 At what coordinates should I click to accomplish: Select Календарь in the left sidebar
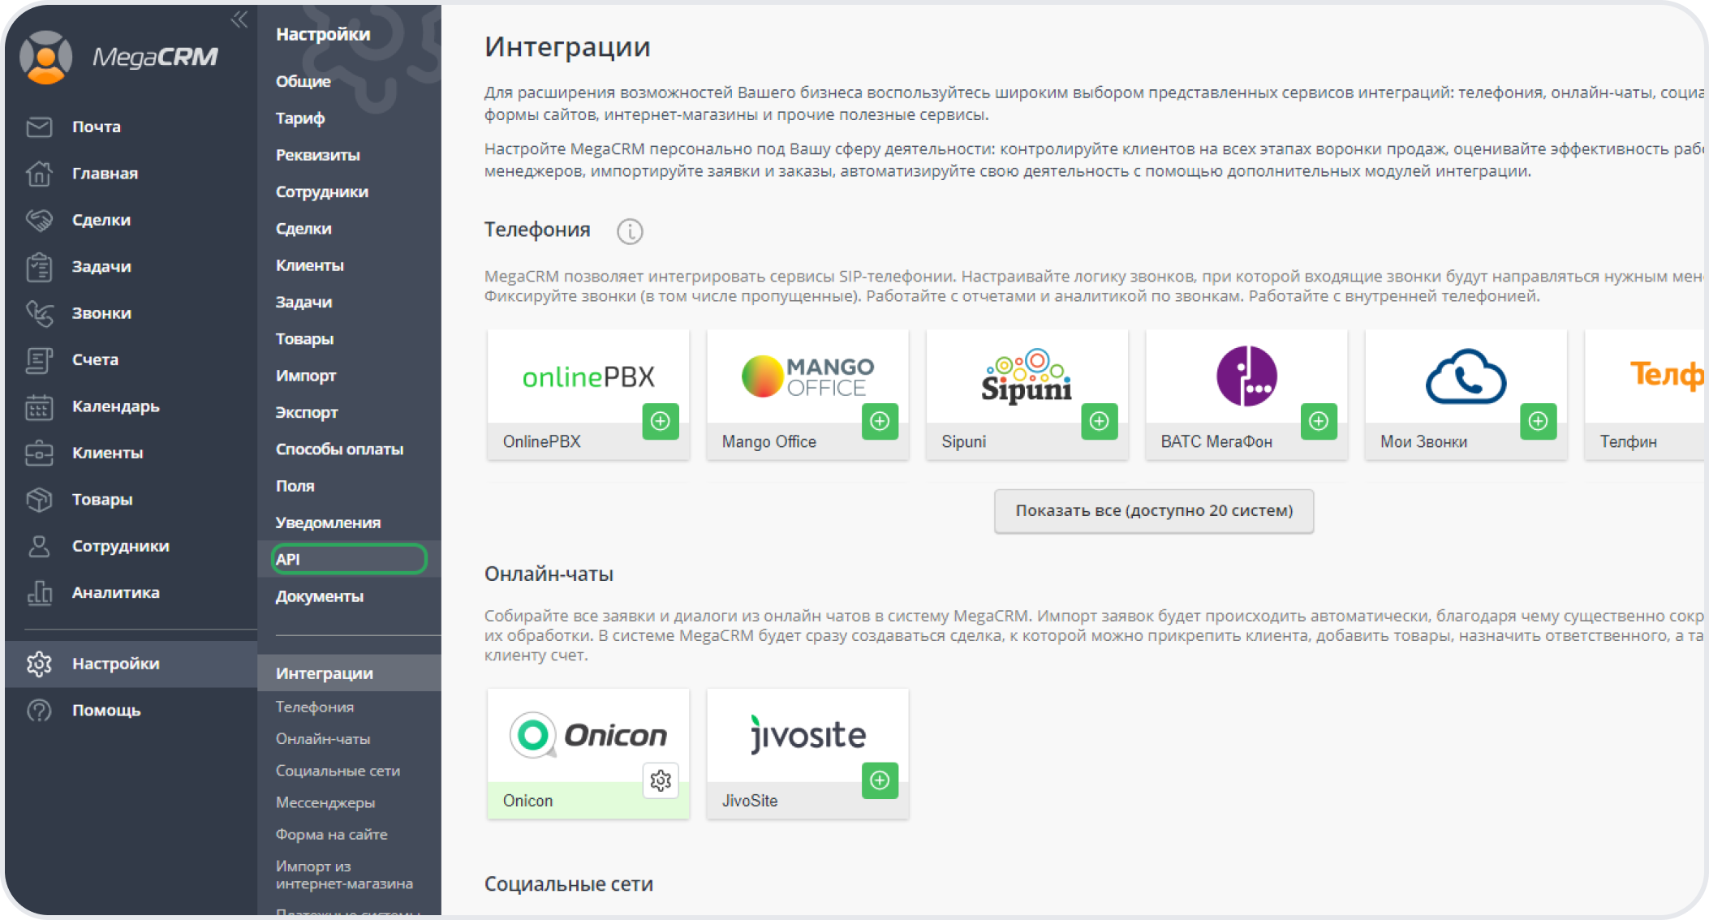click(x=115, y=406)
